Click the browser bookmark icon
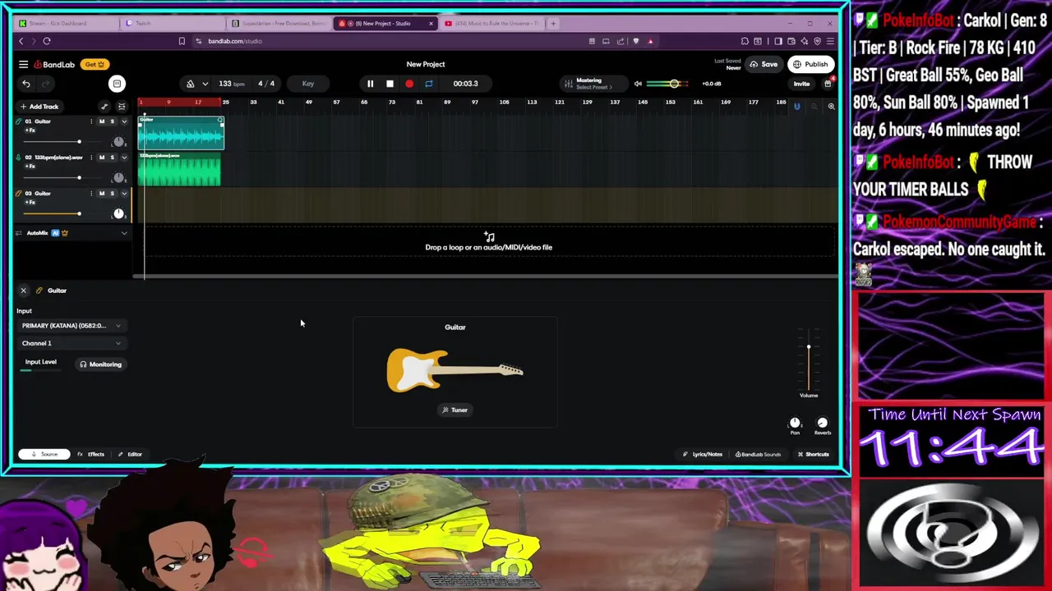 point(182,41)
